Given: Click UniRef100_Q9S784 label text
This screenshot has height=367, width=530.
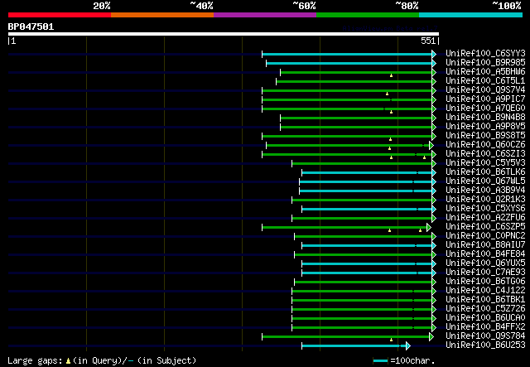Looking at the screenshot, I should click(485, 336).
